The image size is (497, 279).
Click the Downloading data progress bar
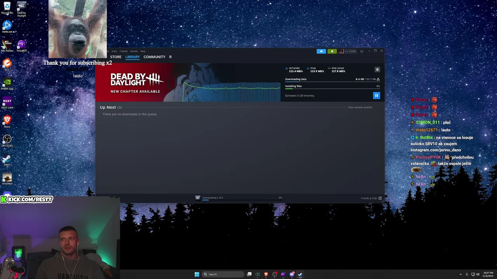(332, 82)
